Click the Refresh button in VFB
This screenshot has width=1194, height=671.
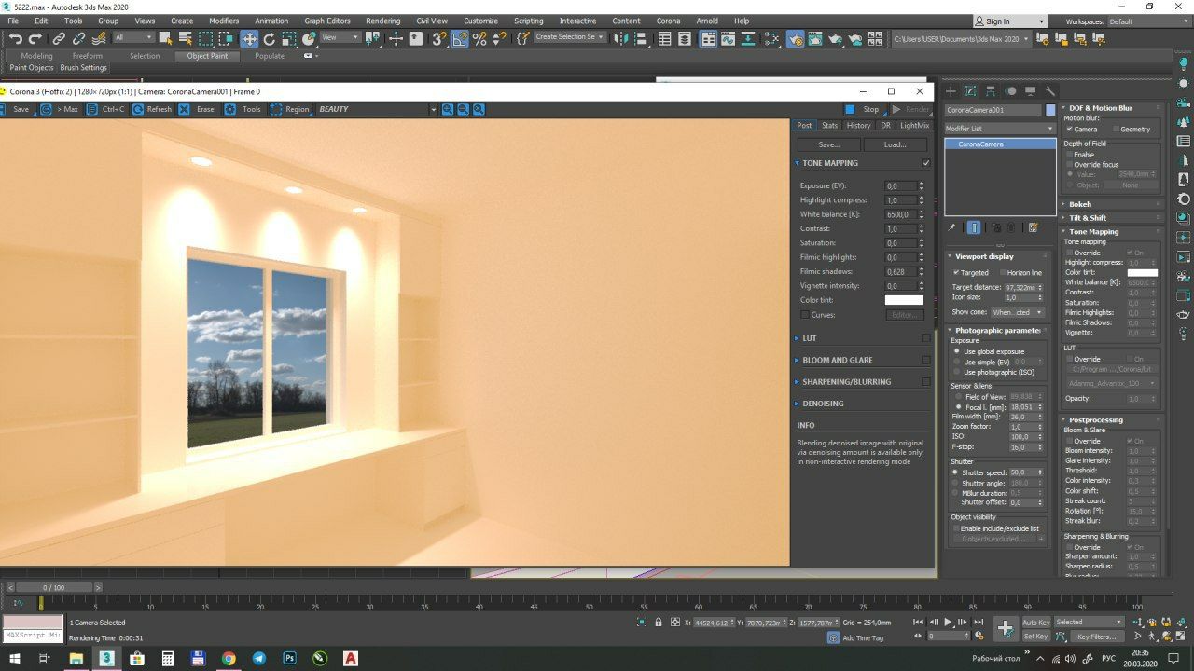pos(152,109)
